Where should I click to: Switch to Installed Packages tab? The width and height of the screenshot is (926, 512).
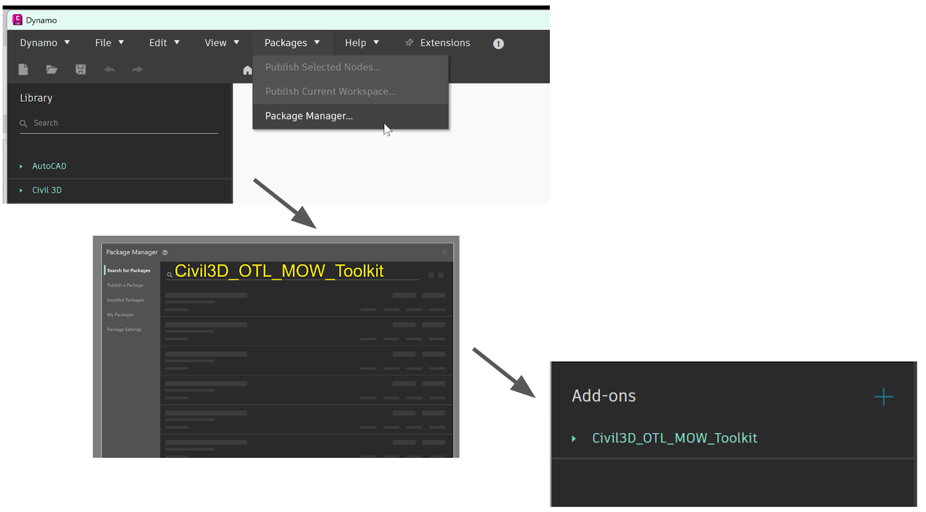[126, 300]
